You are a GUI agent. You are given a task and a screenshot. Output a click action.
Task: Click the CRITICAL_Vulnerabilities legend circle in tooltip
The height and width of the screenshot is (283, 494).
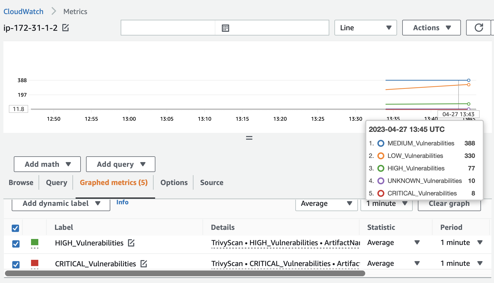click(381, 193)
